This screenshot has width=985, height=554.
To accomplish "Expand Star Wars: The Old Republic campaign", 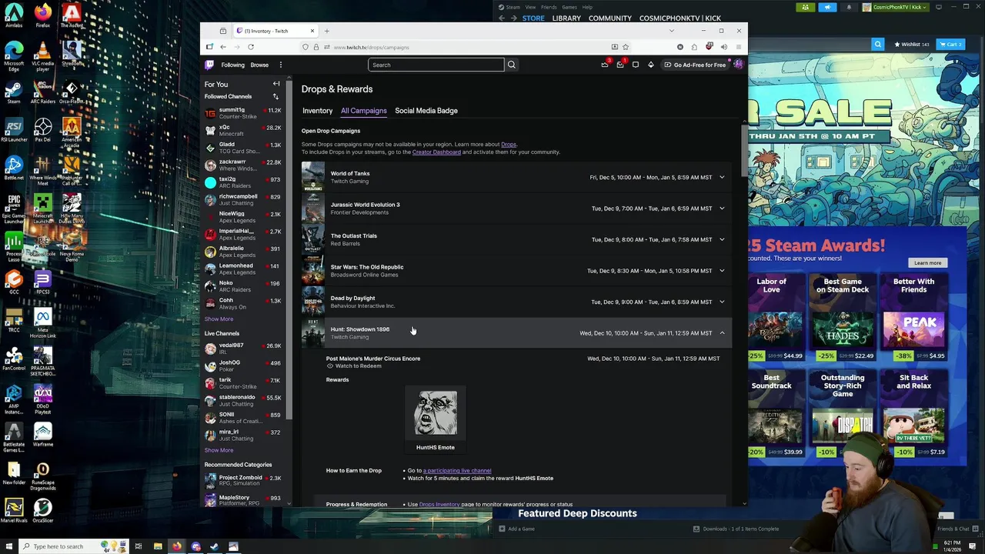I will coord(722,271).
